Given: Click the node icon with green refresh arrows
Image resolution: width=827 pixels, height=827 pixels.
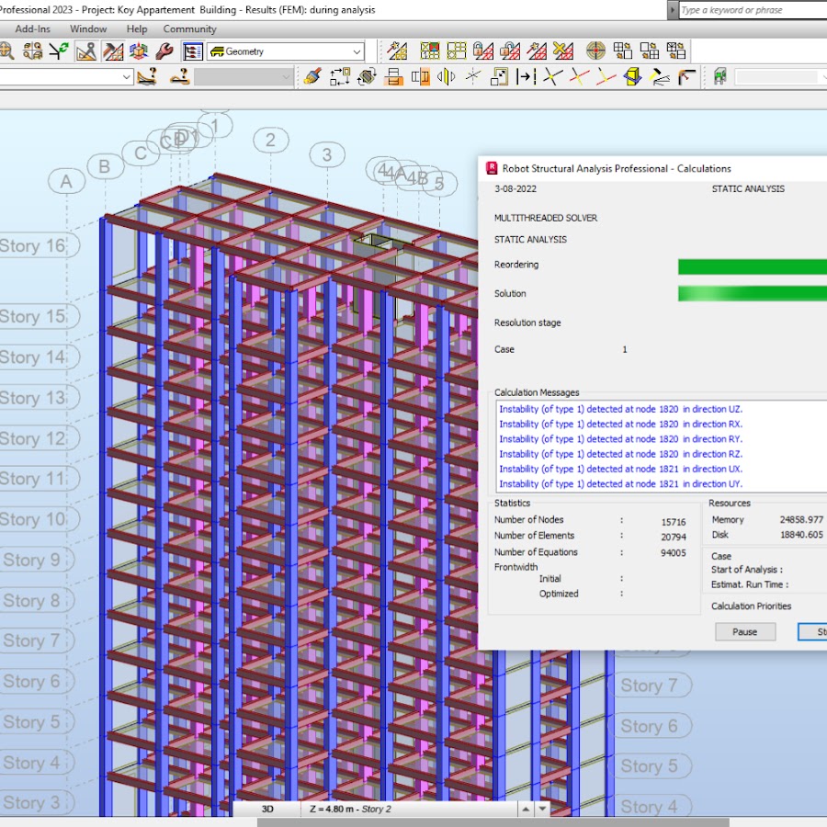Looking at the screenshot, I should 59,51.
